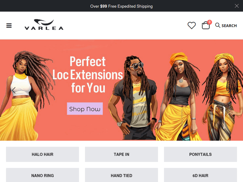Select the NANO RING category
Screen dimensions: 243x182
(x=42, y=175)
